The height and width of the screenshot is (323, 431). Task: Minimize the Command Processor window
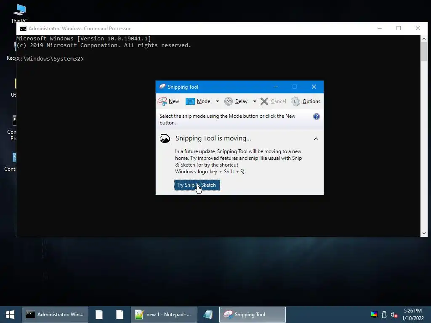click(380, 28)
